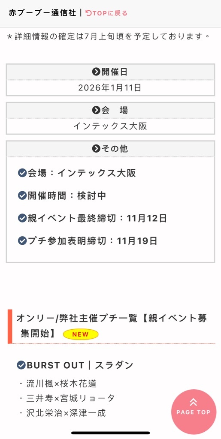
Task: Select the 会　場 section header
Action: pyautogui.click(x=110, y=110)
